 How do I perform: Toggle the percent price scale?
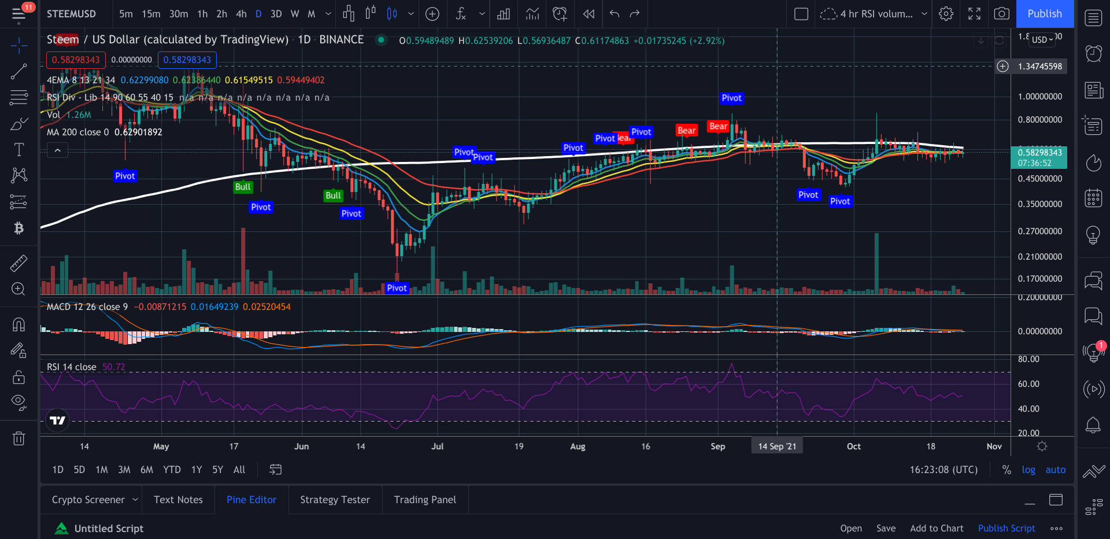click(1007, 470)
